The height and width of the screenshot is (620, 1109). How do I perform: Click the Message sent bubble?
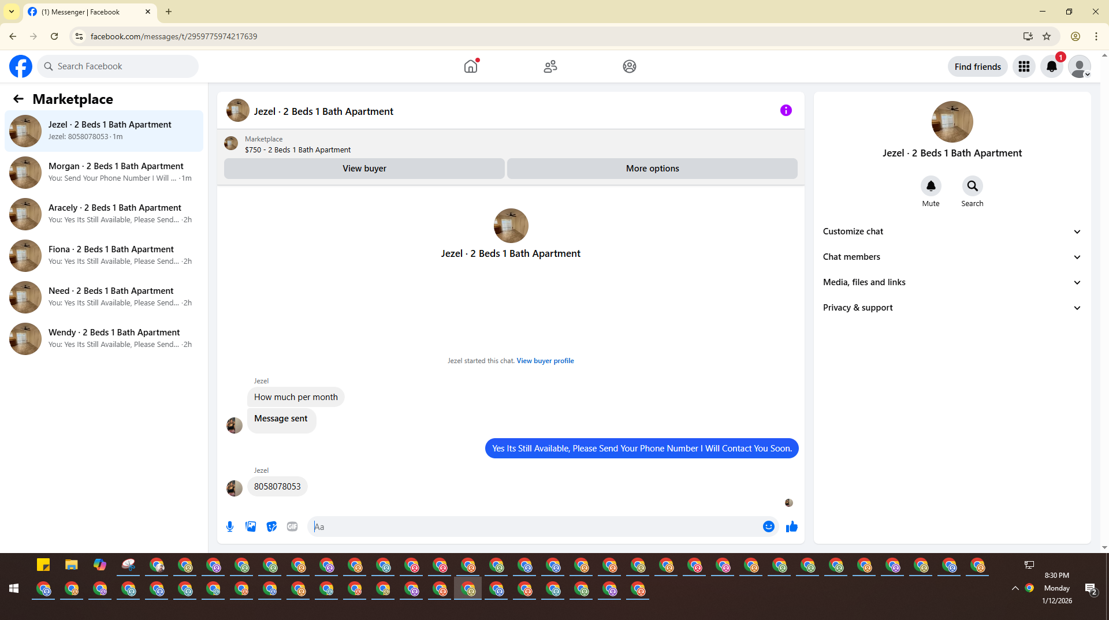tap(281, 420)
